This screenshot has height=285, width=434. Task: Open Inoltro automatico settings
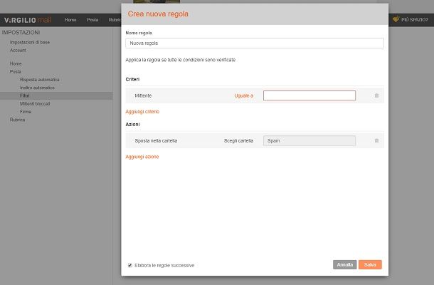click(37, 88)
